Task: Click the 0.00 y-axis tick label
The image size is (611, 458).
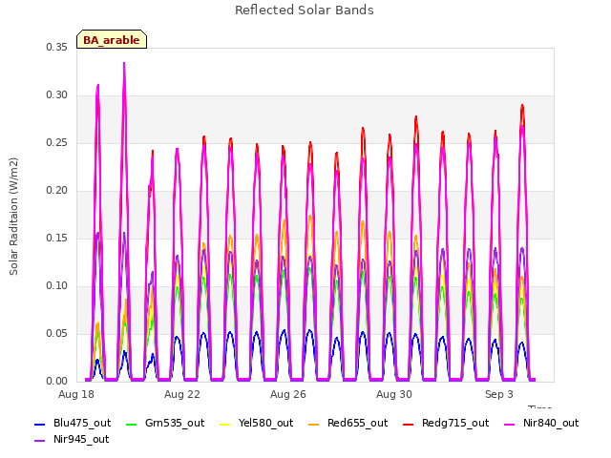Action: tap(57, 382)
